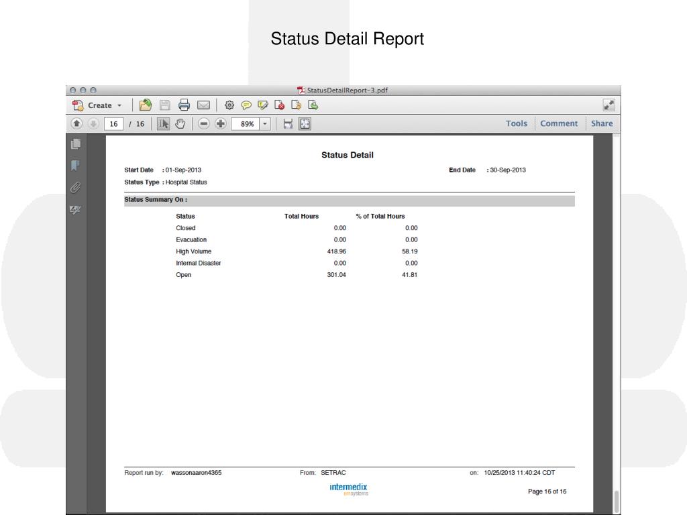Click the % of Total Hours column header
Image resolution: width=687 pixels, height=515 pixels.
380,217
